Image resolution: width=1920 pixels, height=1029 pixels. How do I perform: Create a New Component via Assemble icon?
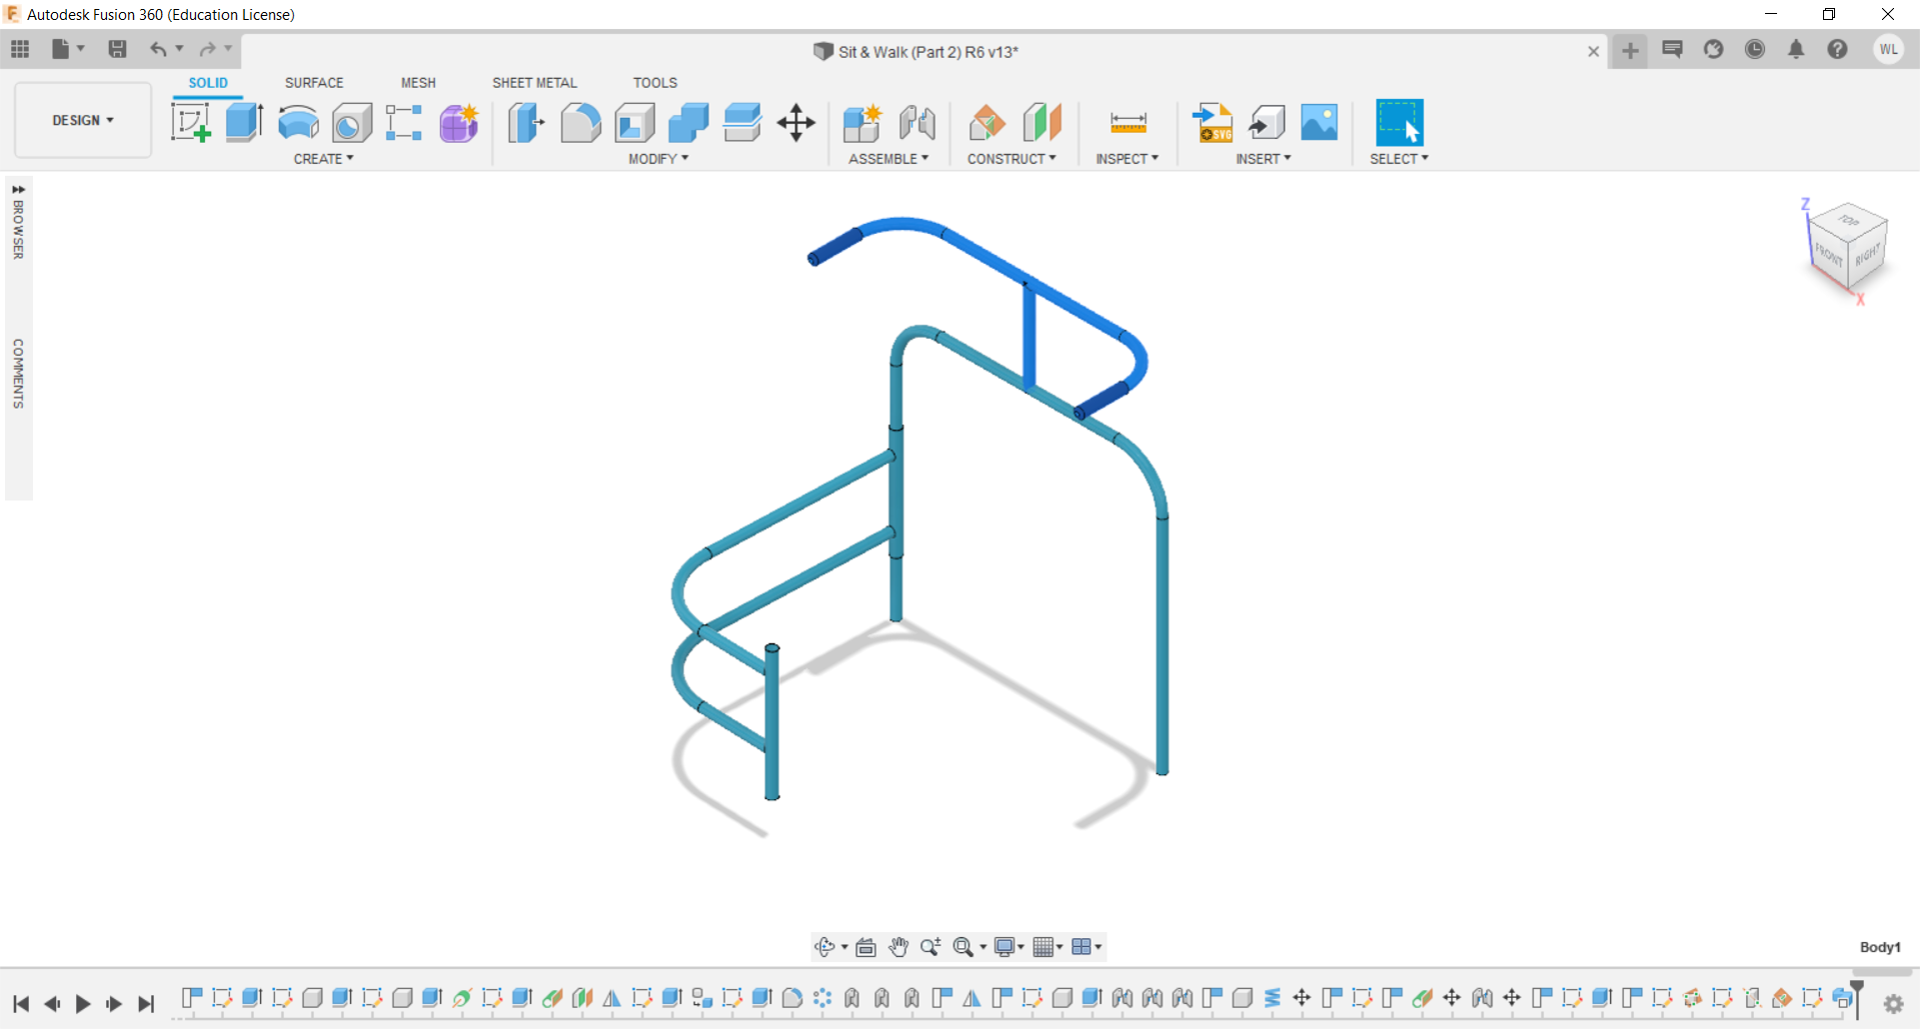coord(862,122)
